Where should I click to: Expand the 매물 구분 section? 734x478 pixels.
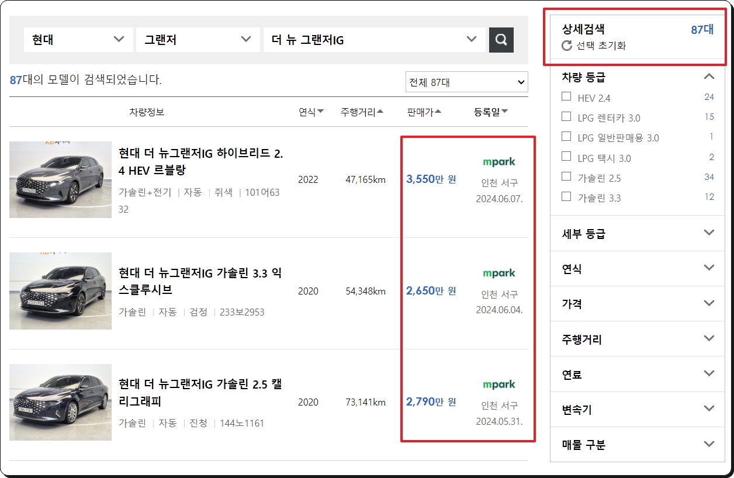709,444
